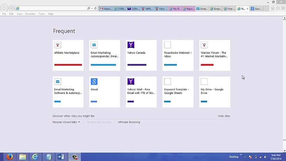Open the notepad-style app on taskbar

coord(49,157)
